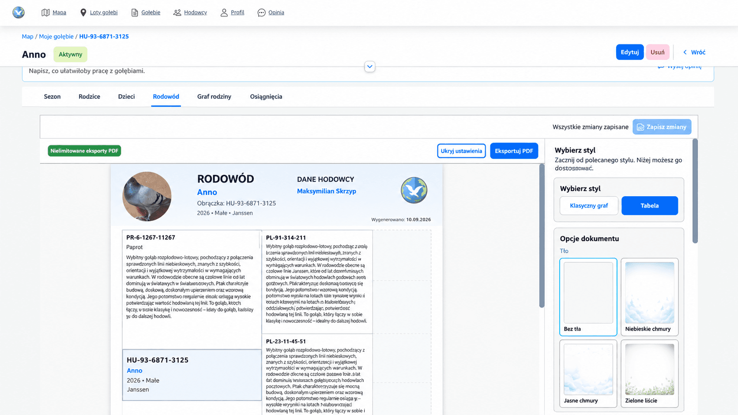Screen dimensions: 738x415
Task: Choose the Niebieskie chmury background
Action: coord(650,297)
